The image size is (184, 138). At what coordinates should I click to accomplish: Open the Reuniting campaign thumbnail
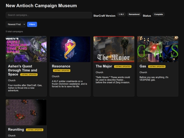pyautogui.click(x=26, y=112)
